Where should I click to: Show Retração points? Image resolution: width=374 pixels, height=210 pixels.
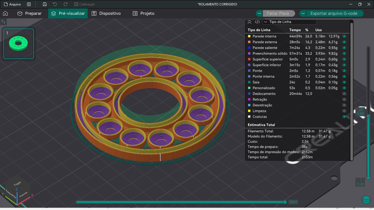click(344, 100)
